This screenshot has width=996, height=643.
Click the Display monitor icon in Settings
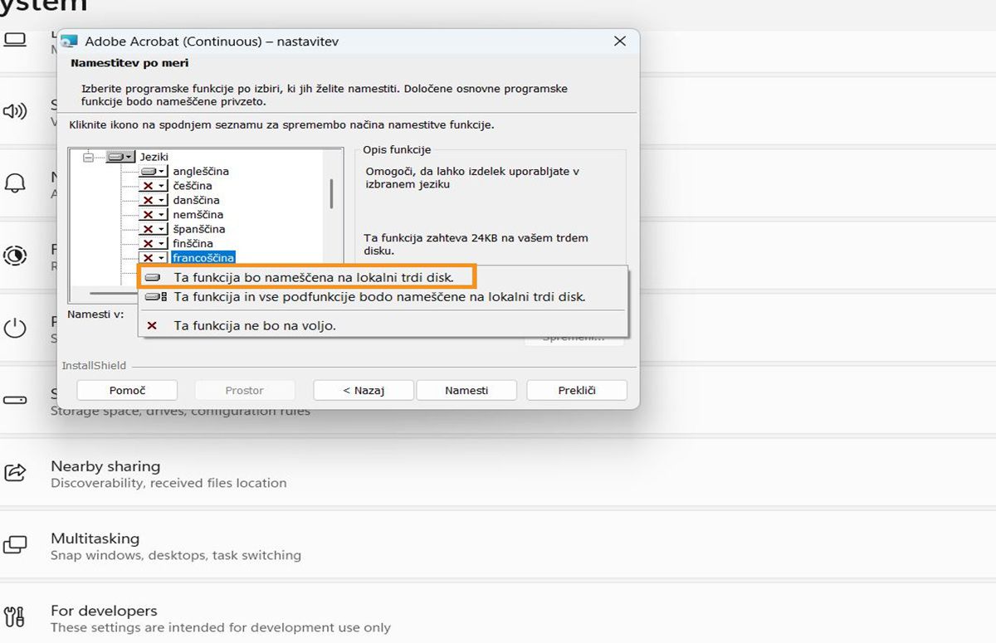15,39
